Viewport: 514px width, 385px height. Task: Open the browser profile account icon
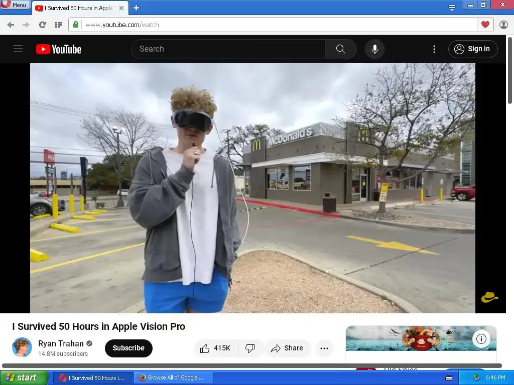503,25
